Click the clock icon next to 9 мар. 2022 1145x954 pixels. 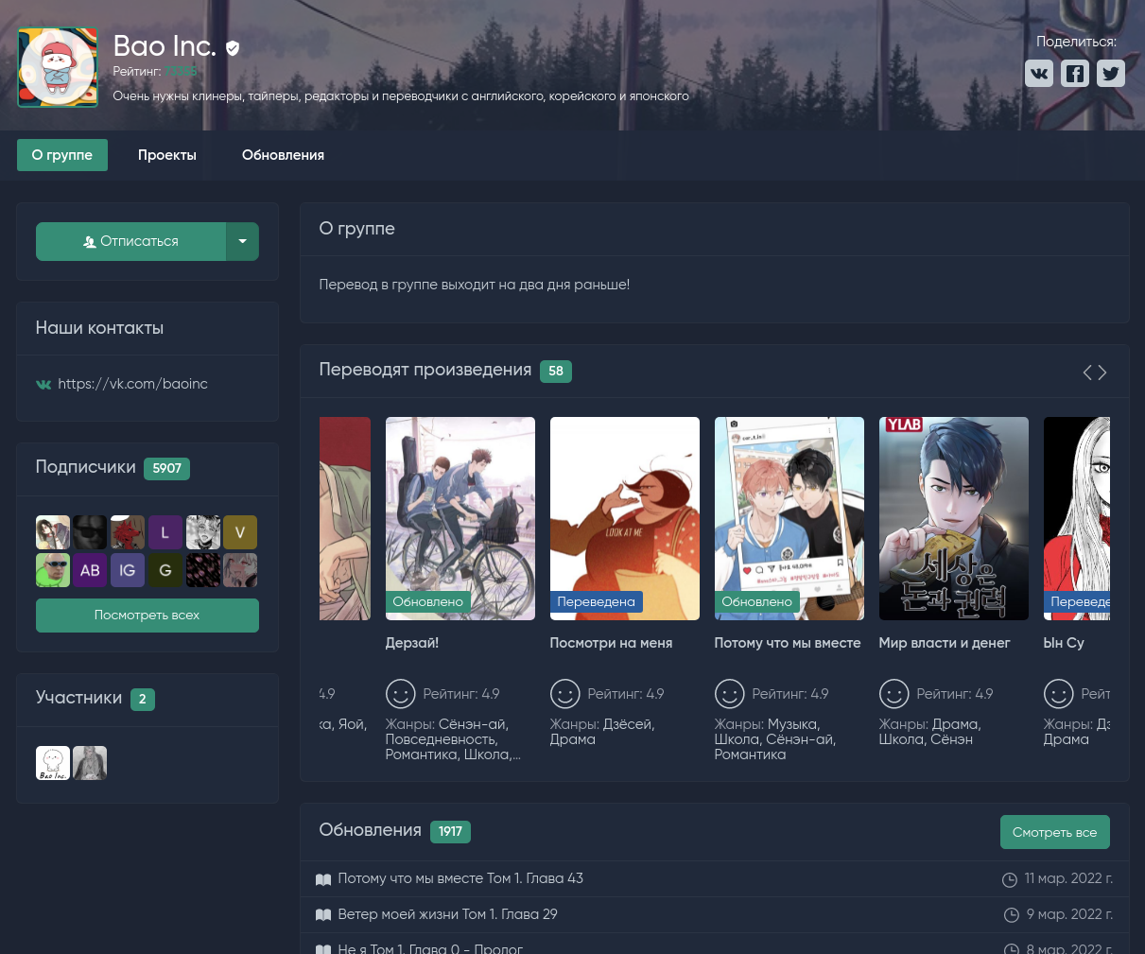tap(1012, 915)
